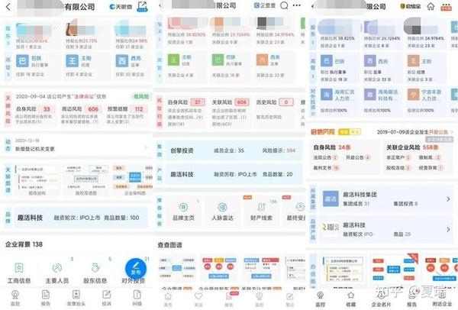
Task: Open 趣活科技 brand row with 竞品数量 100
Action: (x=81, y=218)
